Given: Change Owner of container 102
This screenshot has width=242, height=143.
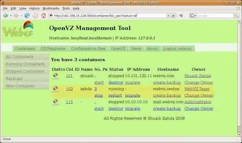Looking at the screenshot, I should coord(199,96).
